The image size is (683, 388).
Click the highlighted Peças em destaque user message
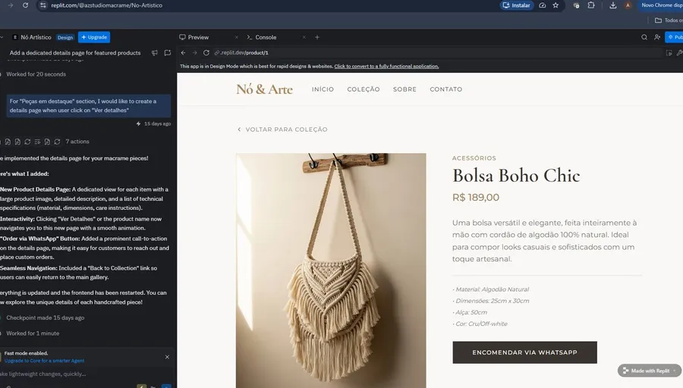[x=89, y=105]
